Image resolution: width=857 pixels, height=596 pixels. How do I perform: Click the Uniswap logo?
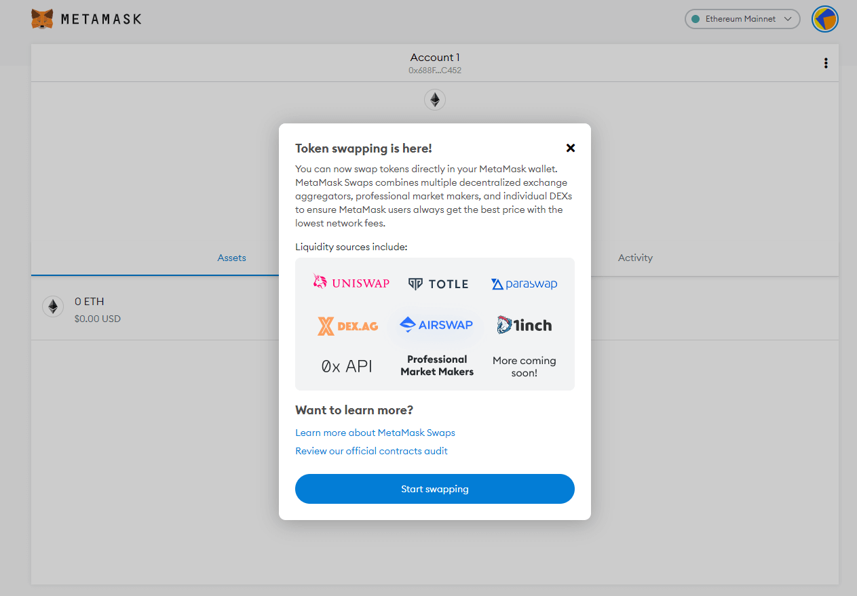click(351, 282)
